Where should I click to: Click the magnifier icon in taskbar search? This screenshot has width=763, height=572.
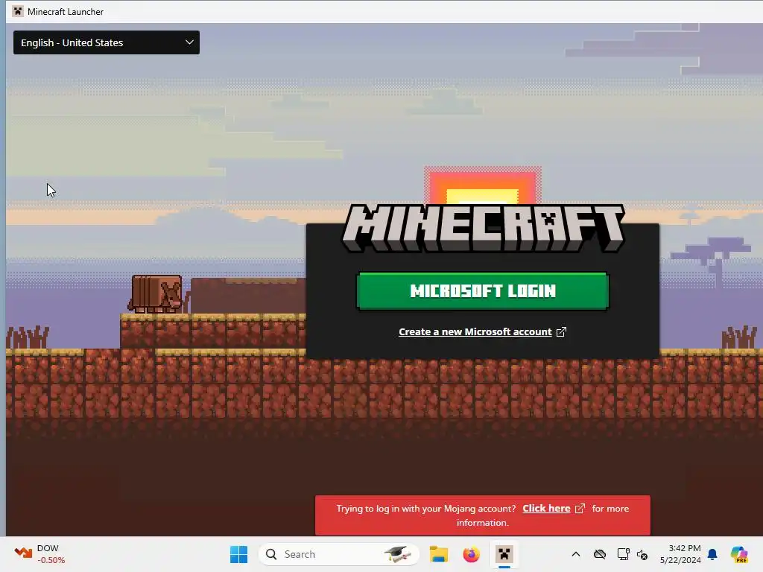[271, 554]
